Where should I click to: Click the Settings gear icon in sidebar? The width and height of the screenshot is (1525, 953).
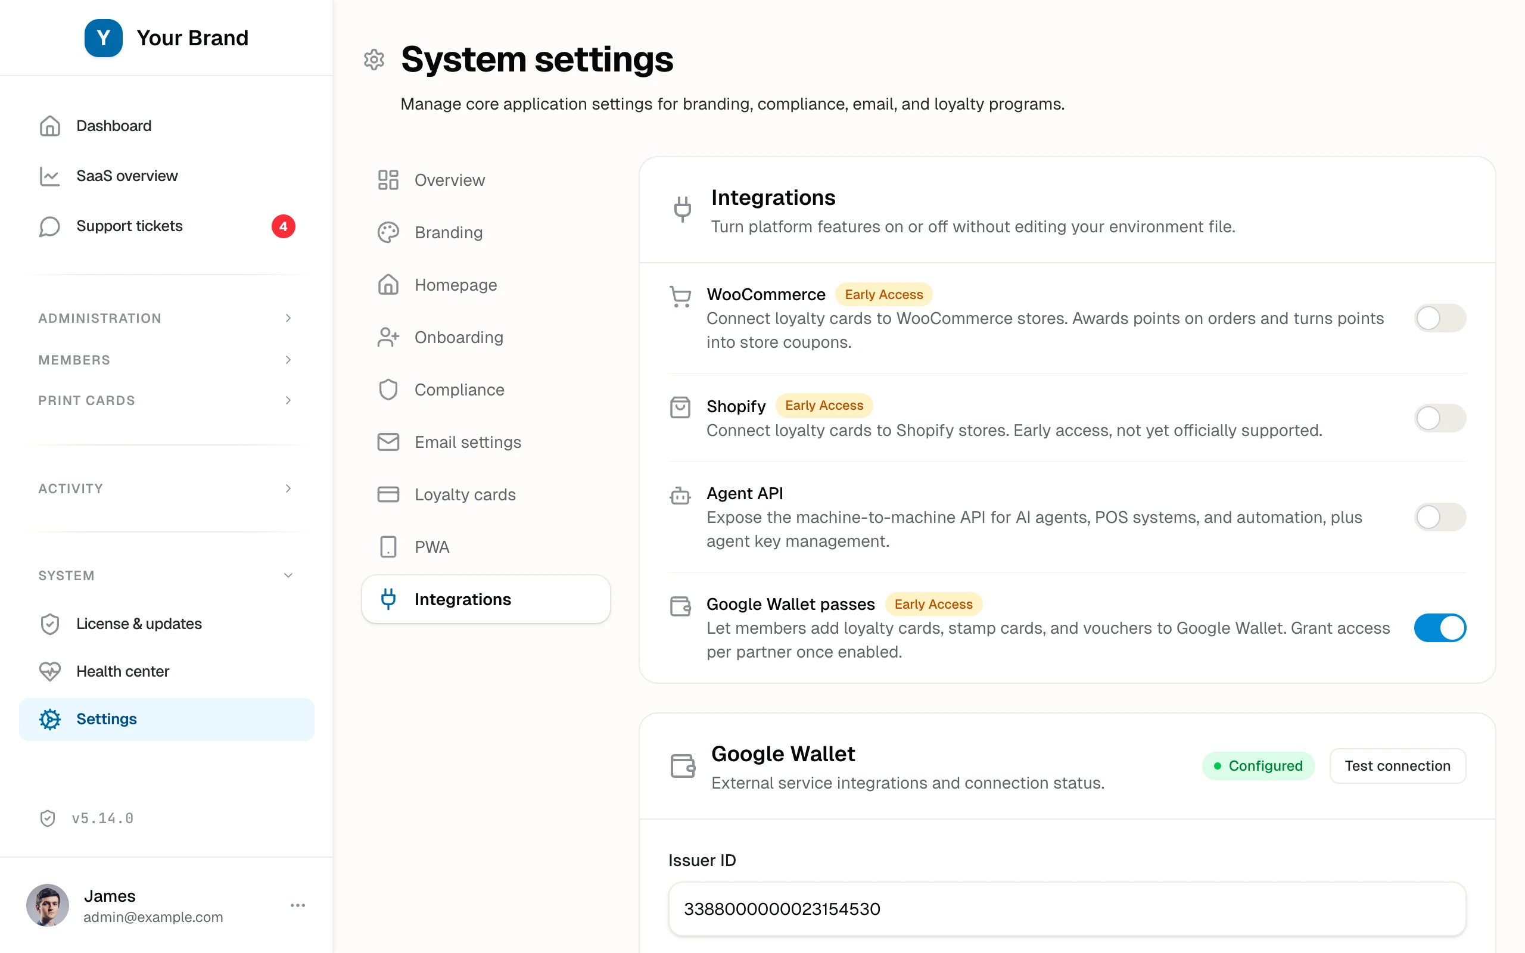(x=50, y=719)
